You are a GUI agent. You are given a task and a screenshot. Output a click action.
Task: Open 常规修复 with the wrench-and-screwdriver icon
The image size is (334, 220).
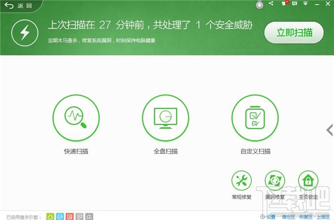[242, 181]
